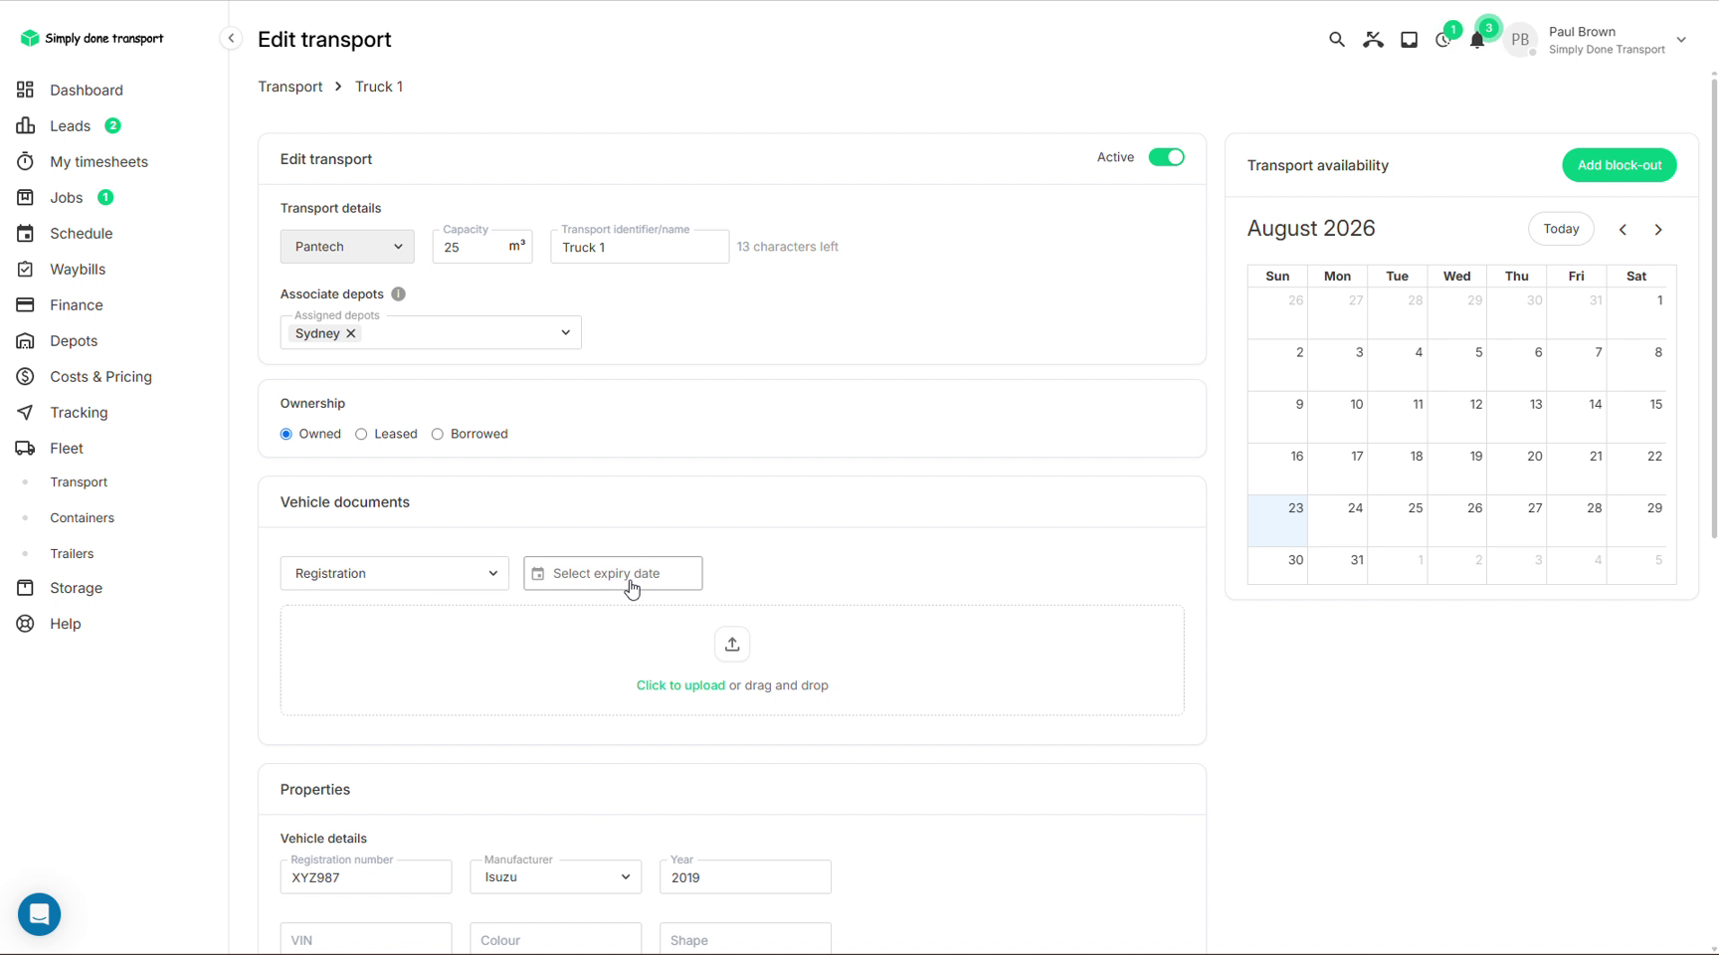Click the timer icon with badge 1
Viewport: 1719px width, 955px height.
[x=1443, y=40]
